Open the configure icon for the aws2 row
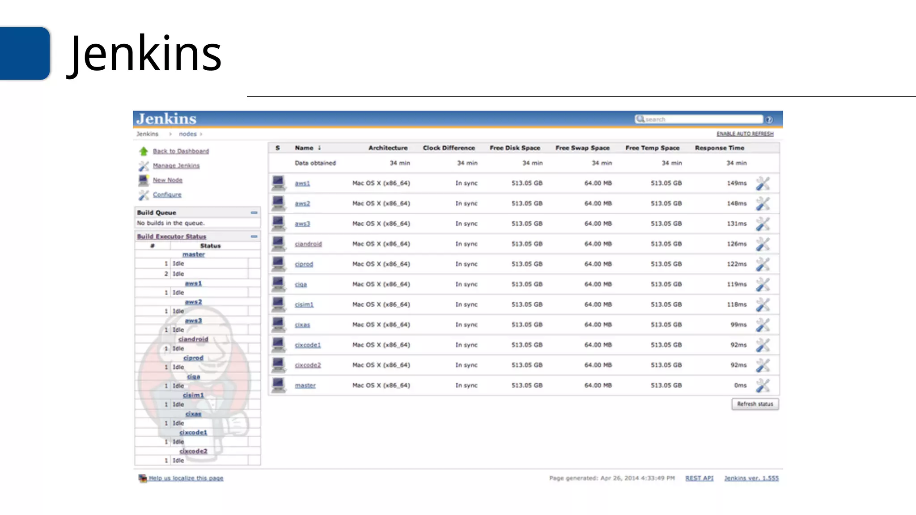This screenshot has height=515, width=916. point(763,203)
